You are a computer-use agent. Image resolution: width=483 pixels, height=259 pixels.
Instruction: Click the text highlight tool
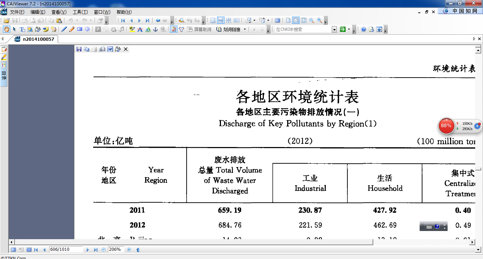pos(132,29)
